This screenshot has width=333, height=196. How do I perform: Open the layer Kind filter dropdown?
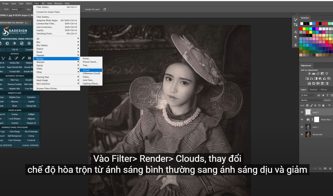(x=308, y=95)
